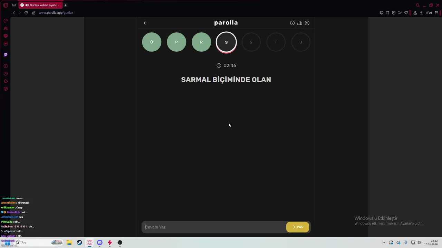Switch to Günlük kelime oyunu tab
The width and height of the screenshot is (442, 248).
pyautogui.click(x=40, y=5)
